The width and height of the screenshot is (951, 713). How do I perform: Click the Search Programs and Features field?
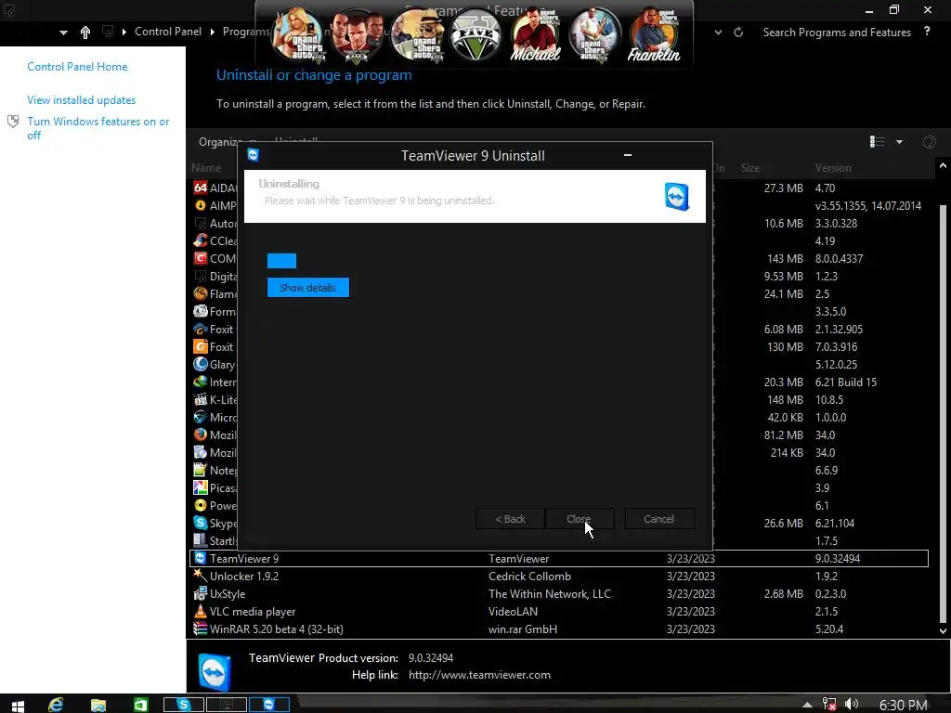[837, 32]
